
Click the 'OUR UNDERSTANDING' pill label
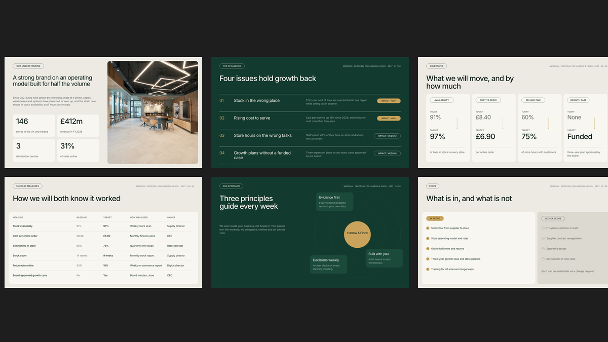pos(28,66)
